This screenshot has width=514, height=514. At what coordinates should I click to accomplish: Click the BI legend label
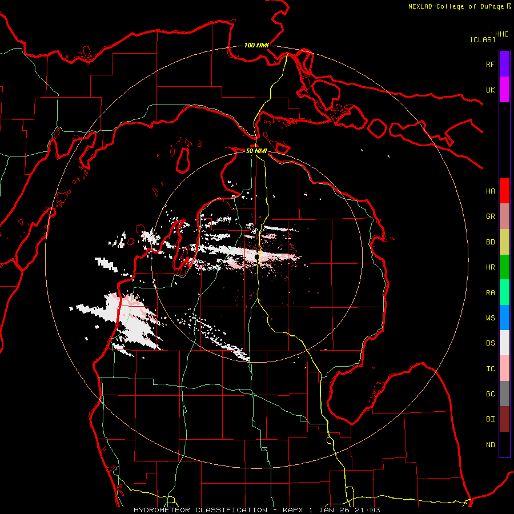[x=491, y=419]
